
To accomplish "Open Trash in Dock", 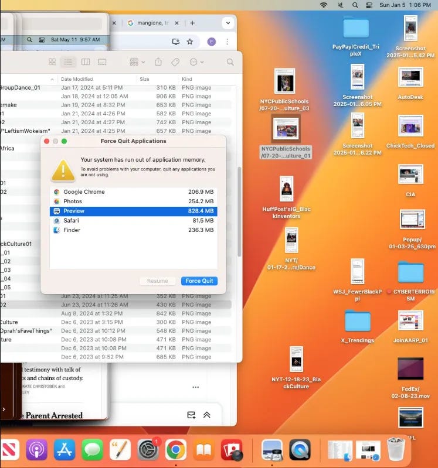I will tap(396, 449).
